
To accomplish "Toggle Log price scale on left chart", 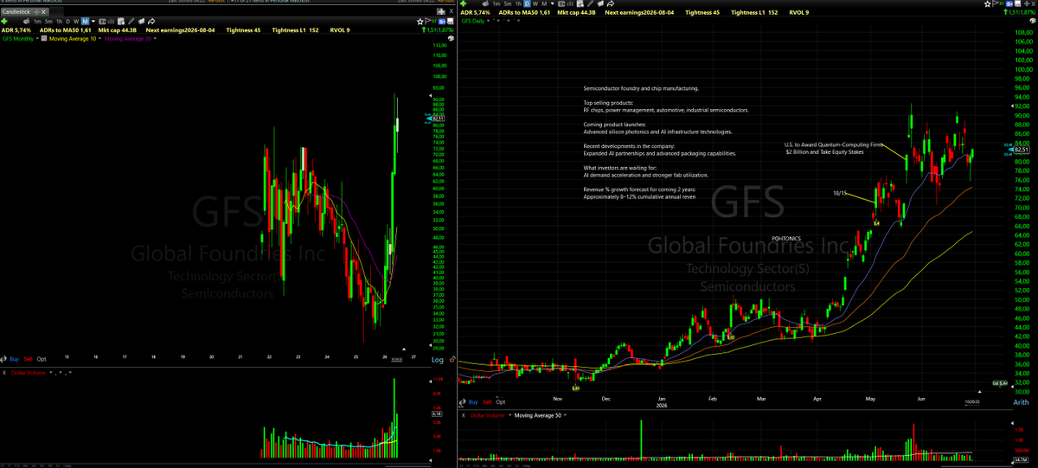I will pyautogui.click(x=438, y=360).
